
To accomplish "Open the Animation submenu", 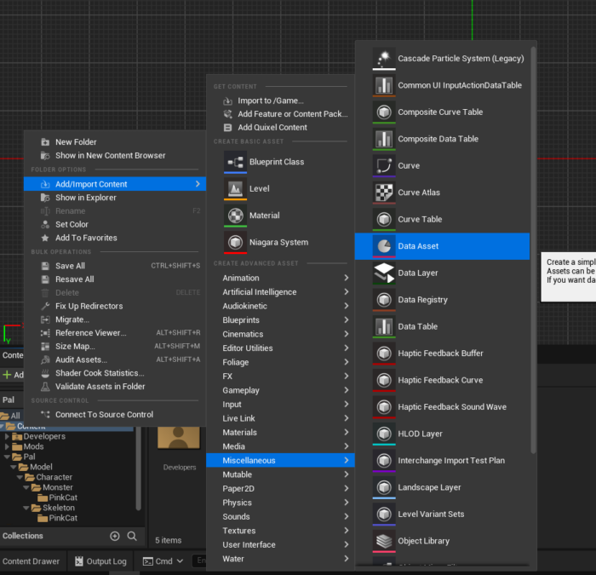I will coord(280,278).
